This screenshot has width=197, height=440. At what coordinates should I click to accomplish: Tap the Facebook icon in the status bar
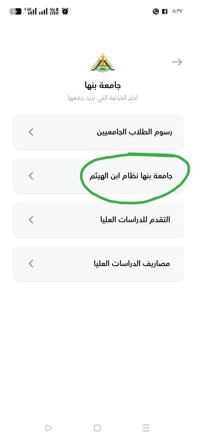pyautogui.click(x=165, y=12)
